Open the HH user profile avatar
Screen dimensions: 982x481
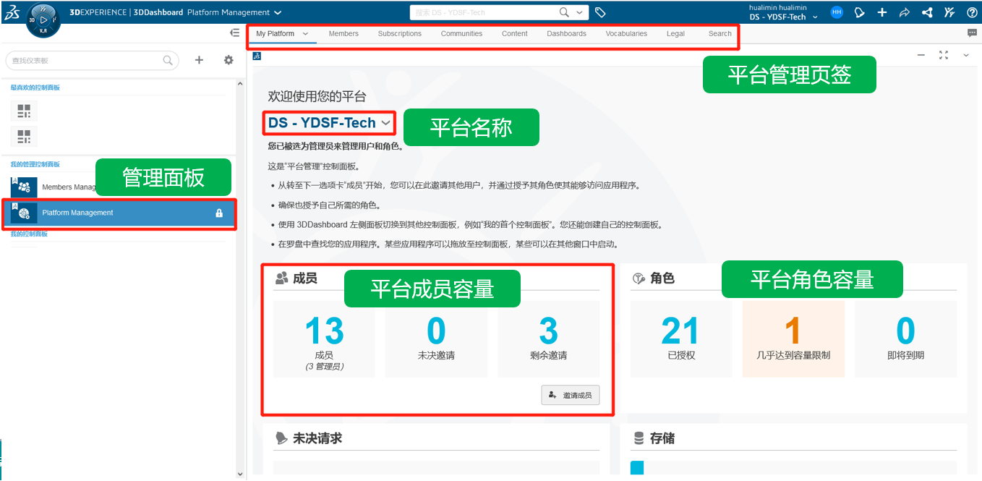837,12
